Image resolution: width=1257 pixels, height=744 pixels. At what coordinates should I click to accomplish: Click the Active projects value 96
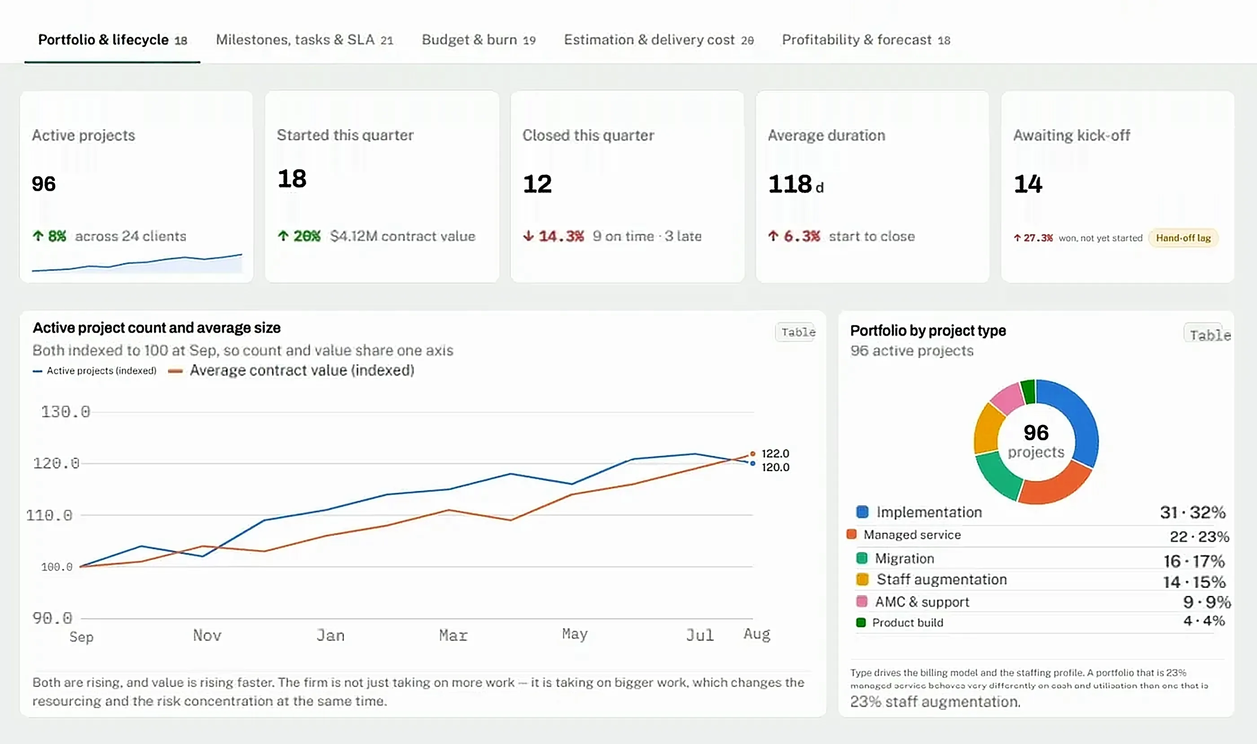click(x=44, y=184)
